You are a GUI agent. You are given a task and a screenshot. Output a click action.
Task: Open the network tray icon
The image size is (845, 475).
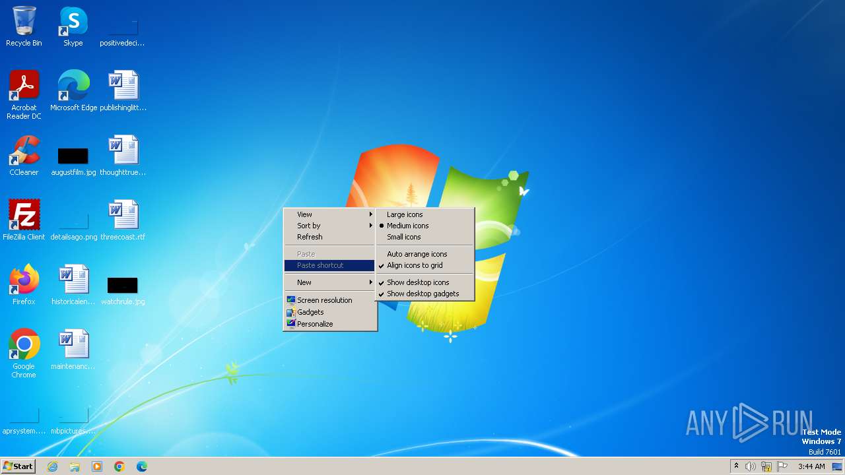[x=766, y=466]
